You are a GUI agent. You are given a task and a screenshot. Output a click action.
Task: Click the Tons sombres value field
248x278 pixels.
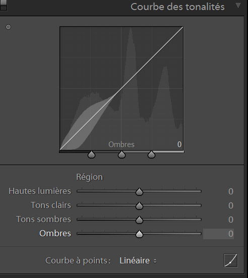pos(231,220)
